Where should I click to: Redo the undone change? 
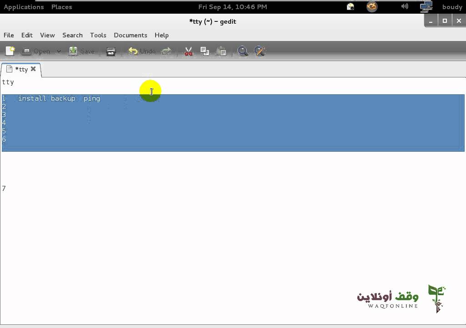click(x=166, y=51)
